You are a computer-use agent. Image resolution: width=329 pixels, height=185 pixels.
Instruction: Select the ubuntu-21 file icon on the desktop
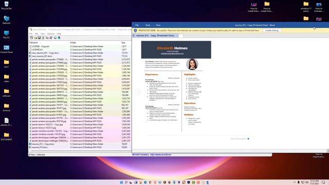point(6,122)
